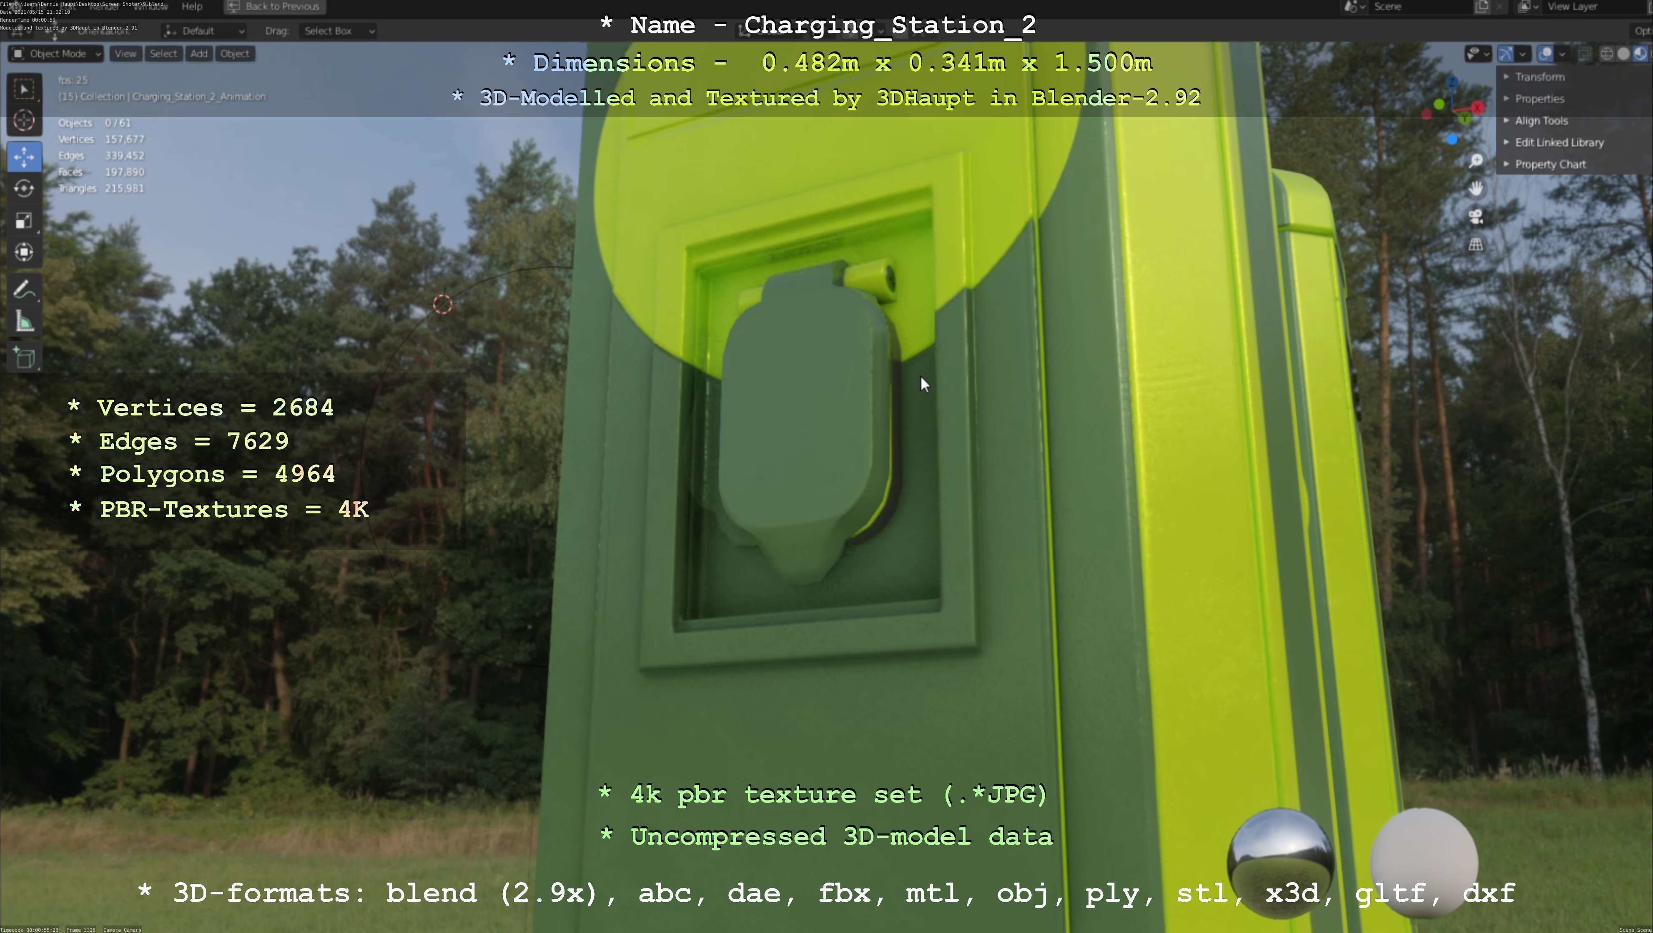Open the View menu in header
The image size is (1653, 933).
coord(125,54)
